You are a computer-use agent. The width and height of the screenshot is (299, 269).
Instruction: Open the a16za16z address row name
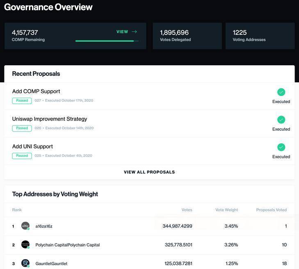[x=44, y=226]
